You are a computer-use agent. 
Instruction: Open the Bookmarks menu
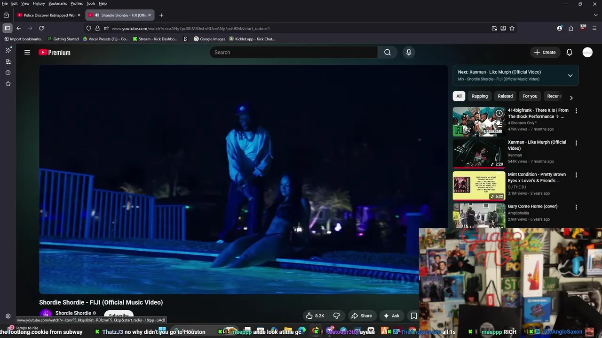tap(57, 3)
